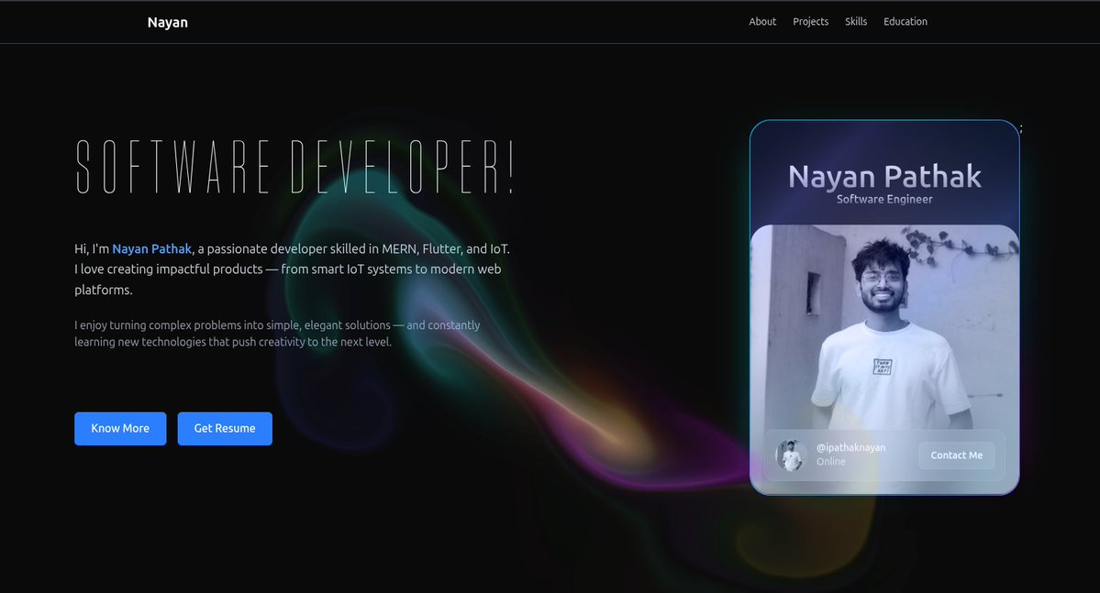The height and width of the screenshot is (593, 1100).
Task: Open the About navigation link
Action: pos(761,21)
